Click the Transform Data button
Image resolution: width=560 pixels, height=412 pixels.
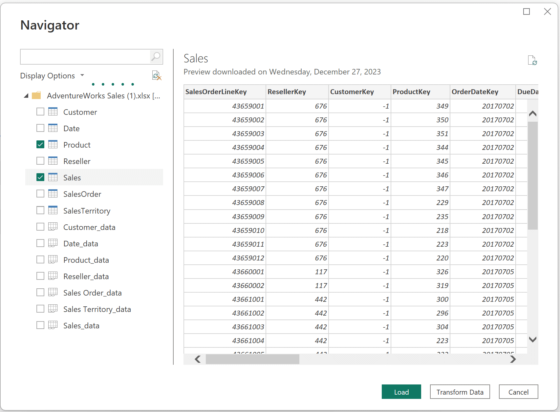pyautogui.click(x=460, y=392)
